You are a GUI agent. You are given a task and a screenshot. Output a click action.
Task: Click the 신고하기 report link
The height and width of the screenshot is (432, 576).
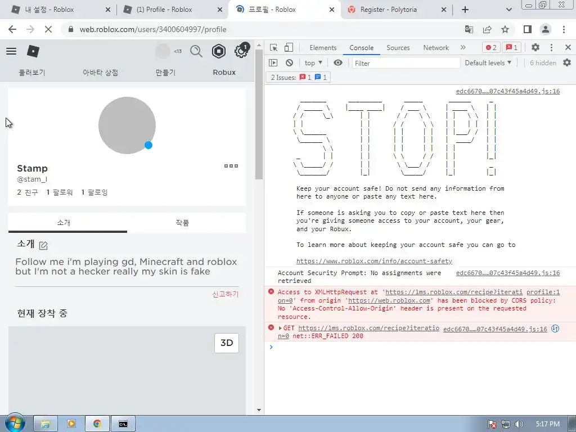(x=225, y=294)
